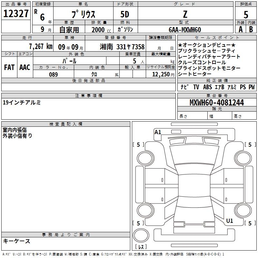Select inspector note 室内内張傷
Viewport: 258px width, 258px height.
15,130
